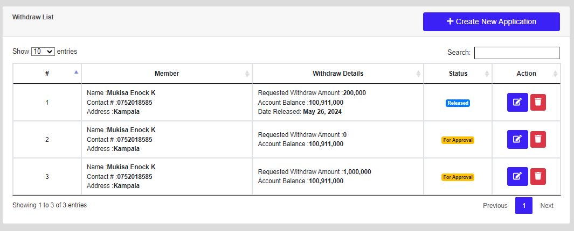Image resolution: width=574 pixels, height=231 pixels.
Task: Sort by Withdraw Details column
Action: [338, 74]
